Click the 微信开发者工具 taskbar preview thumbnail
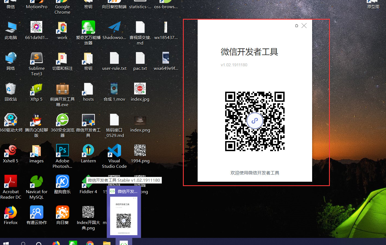The width and height of the screenshot is (386, 245). point(124,216)
